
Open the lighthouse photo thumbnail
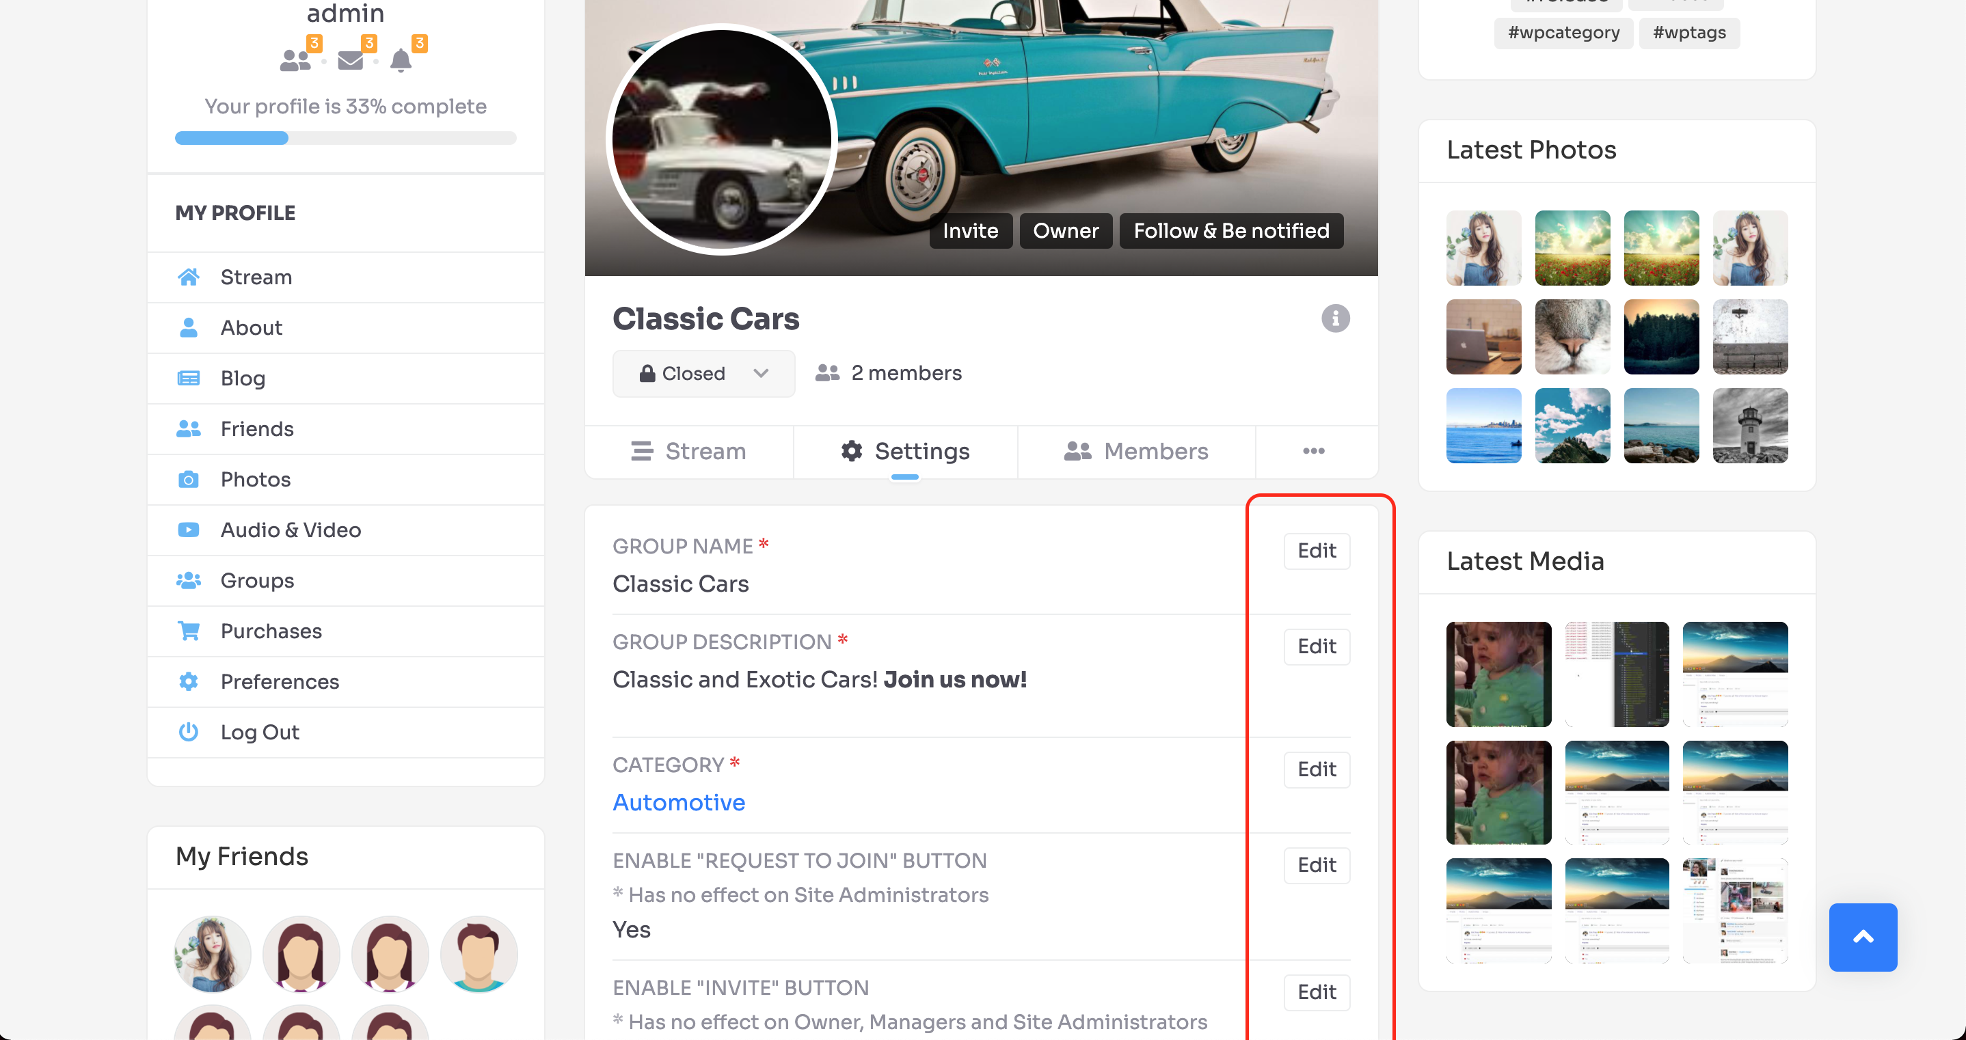click(x=1750, y=426)
